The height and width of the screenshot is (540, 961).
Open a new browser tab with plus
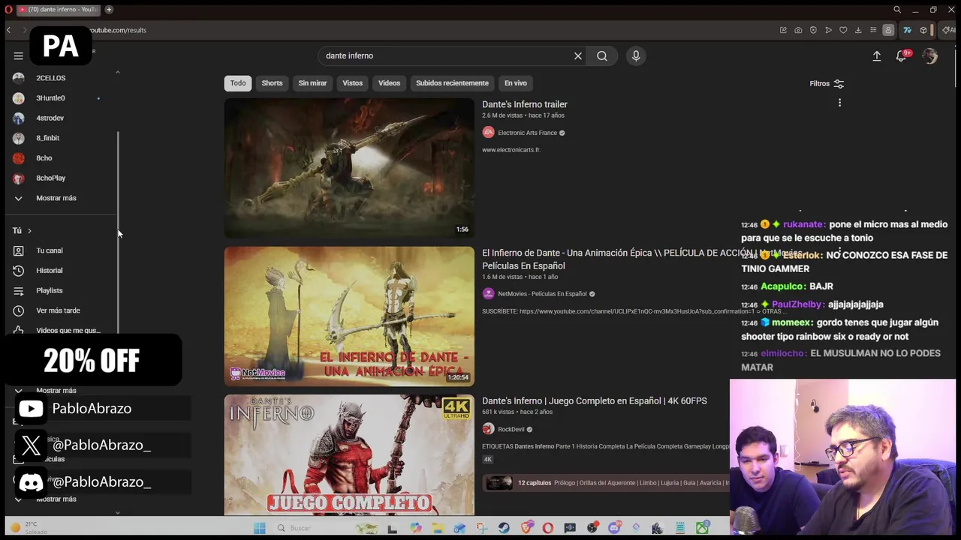tap(109, 10)
